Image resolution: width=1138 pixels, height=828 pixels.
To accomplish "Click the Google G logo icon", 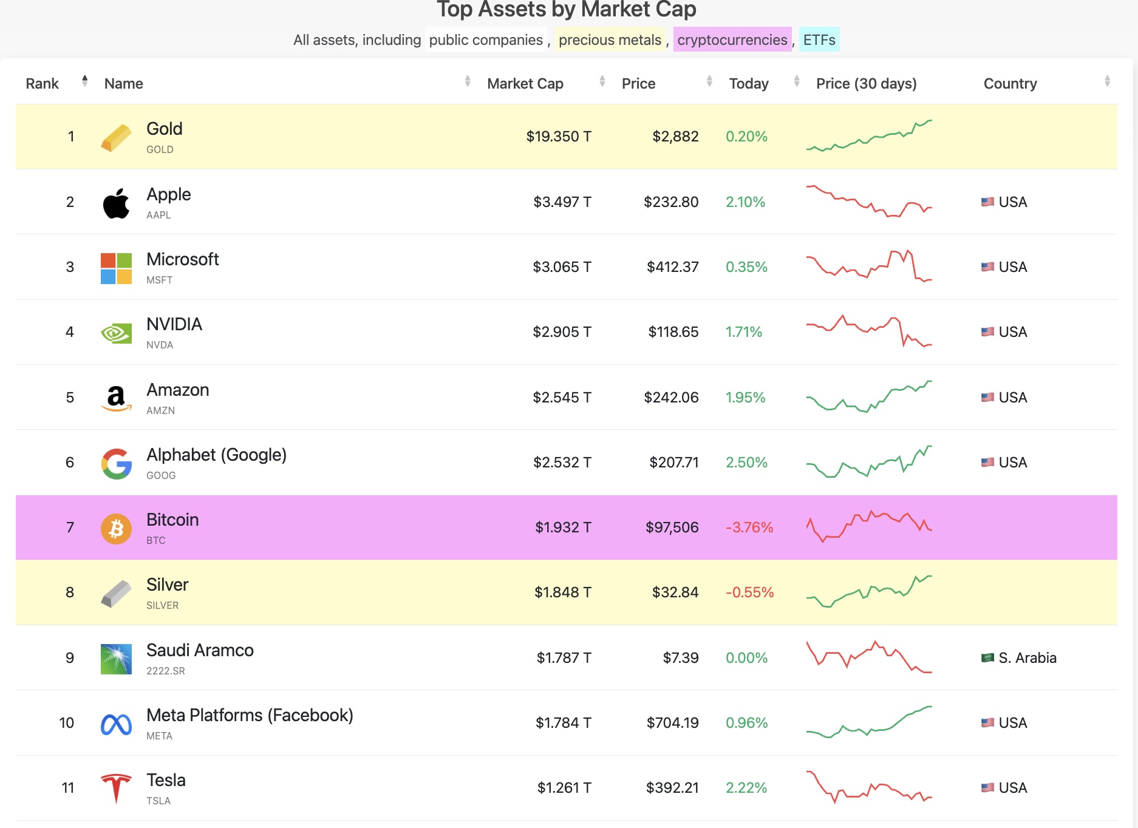I will click(x=116, y=464).
